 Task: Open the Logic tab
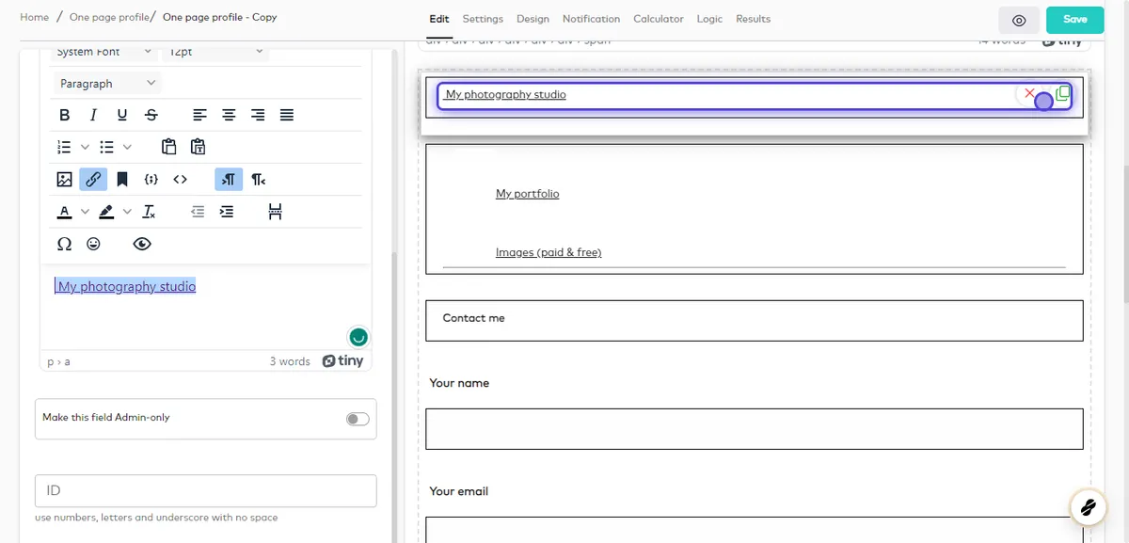709,19
